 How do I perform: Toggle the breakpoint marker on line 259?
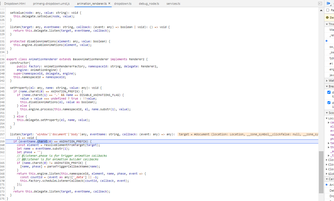[2, 141]
